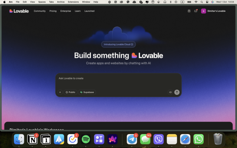237x148 pixels.
Task: Open the inbox notifications icon
Action: (196, 11)
